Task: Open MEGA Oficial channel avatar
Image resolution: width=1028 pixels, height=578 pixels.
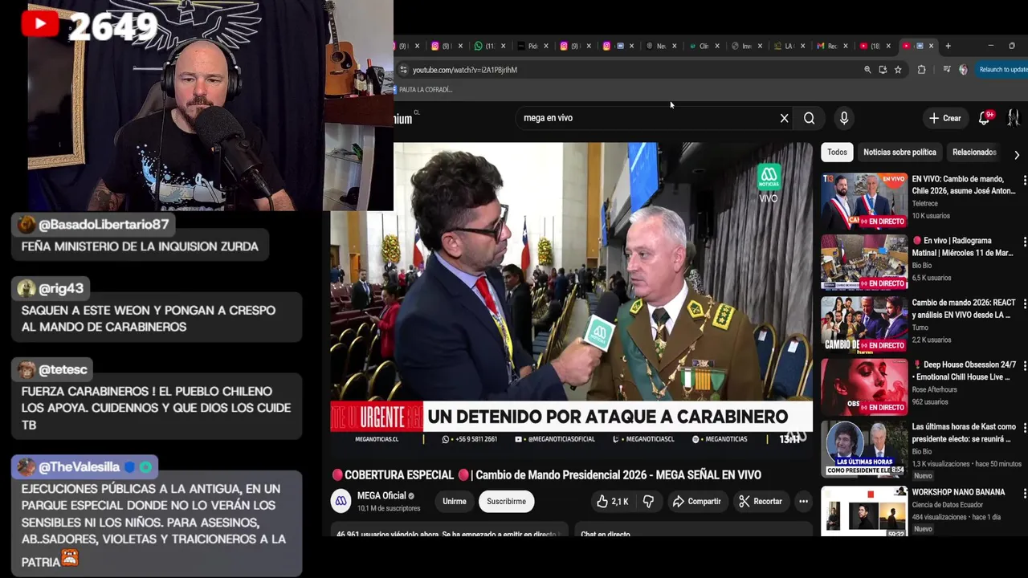Action: click(x=341, y=501)
